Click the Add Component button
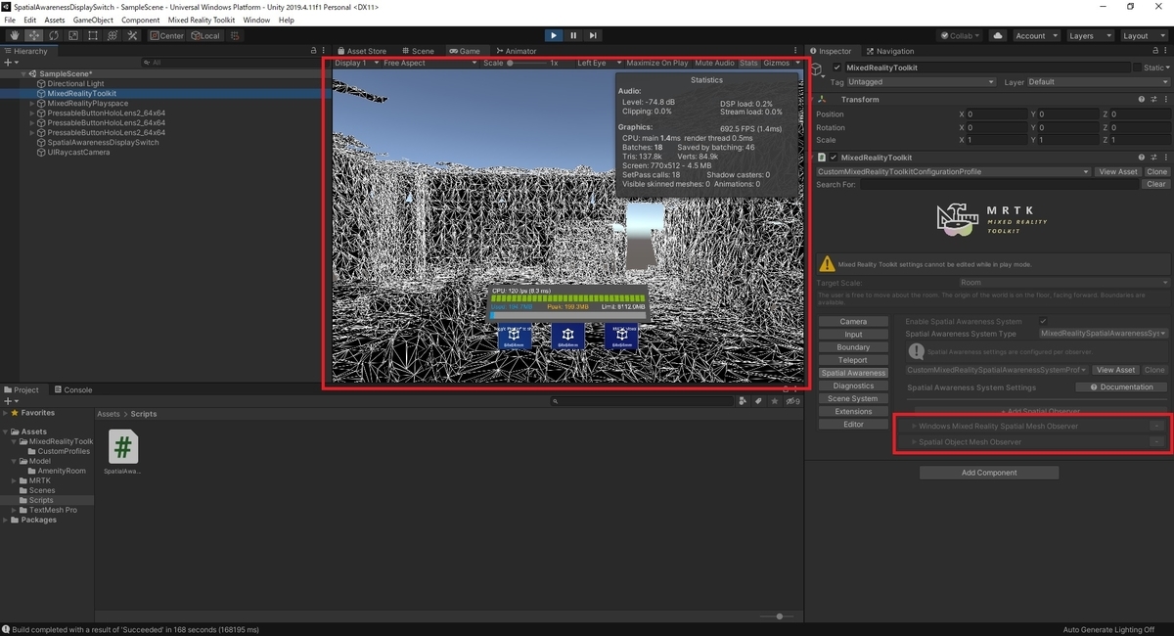Screen dimensions: 1174x636 click(989, 473)
